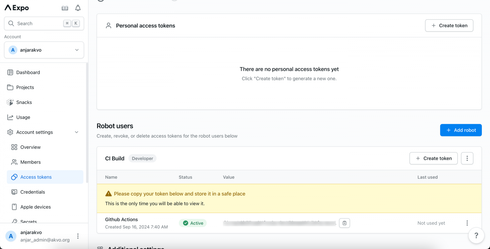Click the Expo logo
Screen dimensions: 490x249
point(17,8)
